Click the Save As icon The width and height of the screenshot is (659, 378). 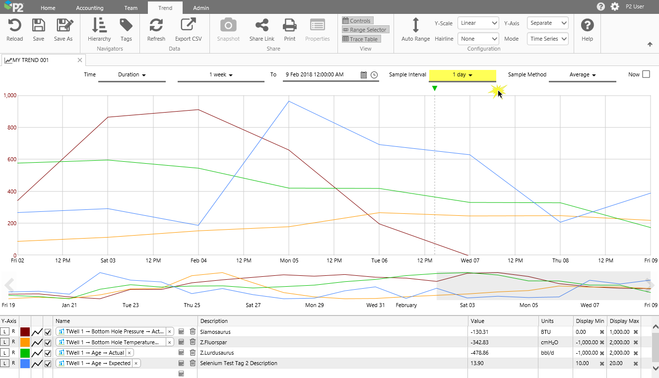64,25
